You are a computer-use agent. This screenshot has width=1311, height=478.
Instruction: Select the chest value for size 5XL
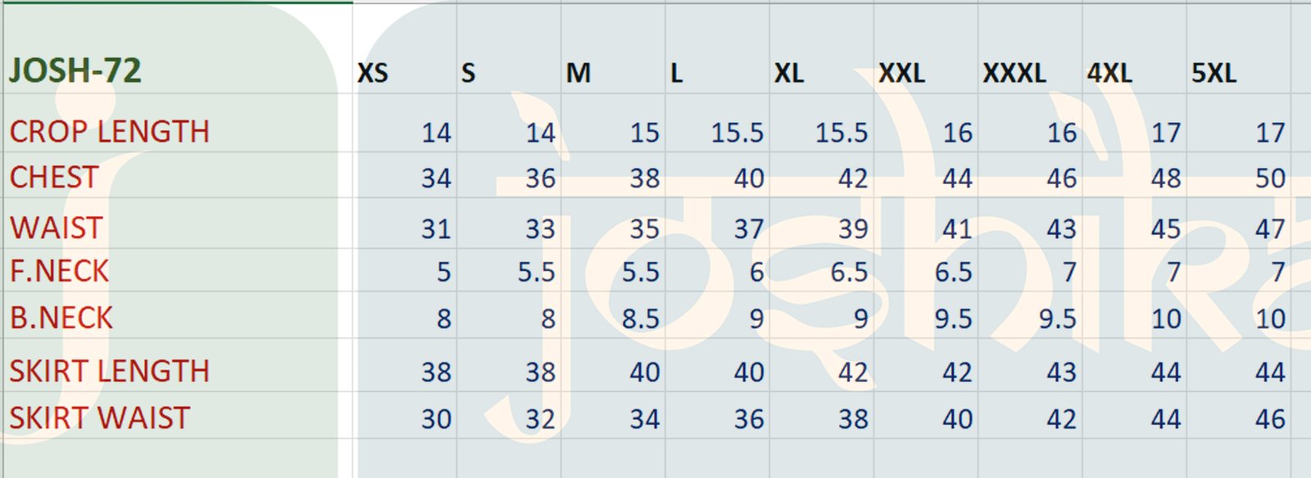[x=1270, y=178]
